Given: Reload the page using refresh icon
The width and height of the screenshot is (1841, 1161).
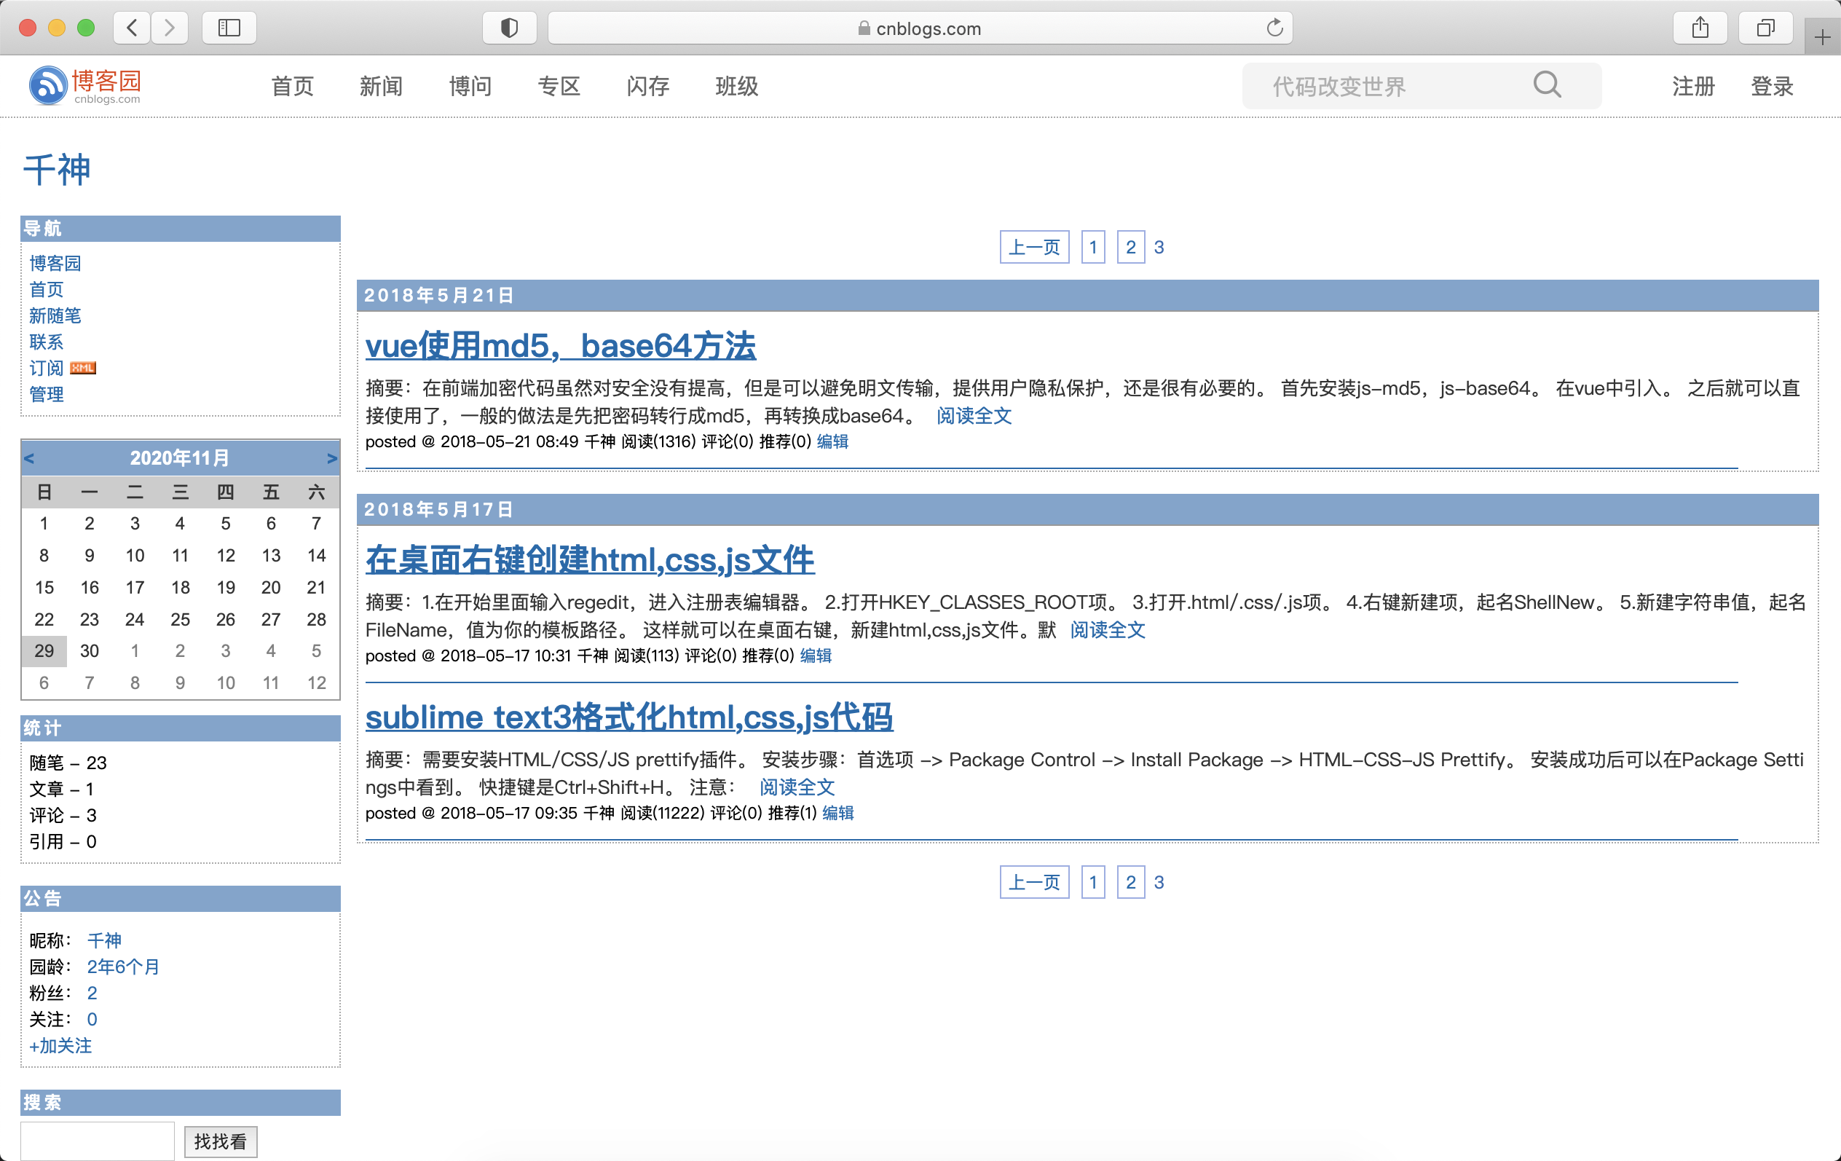Looking at the screenshot, I should [1274, 28].
